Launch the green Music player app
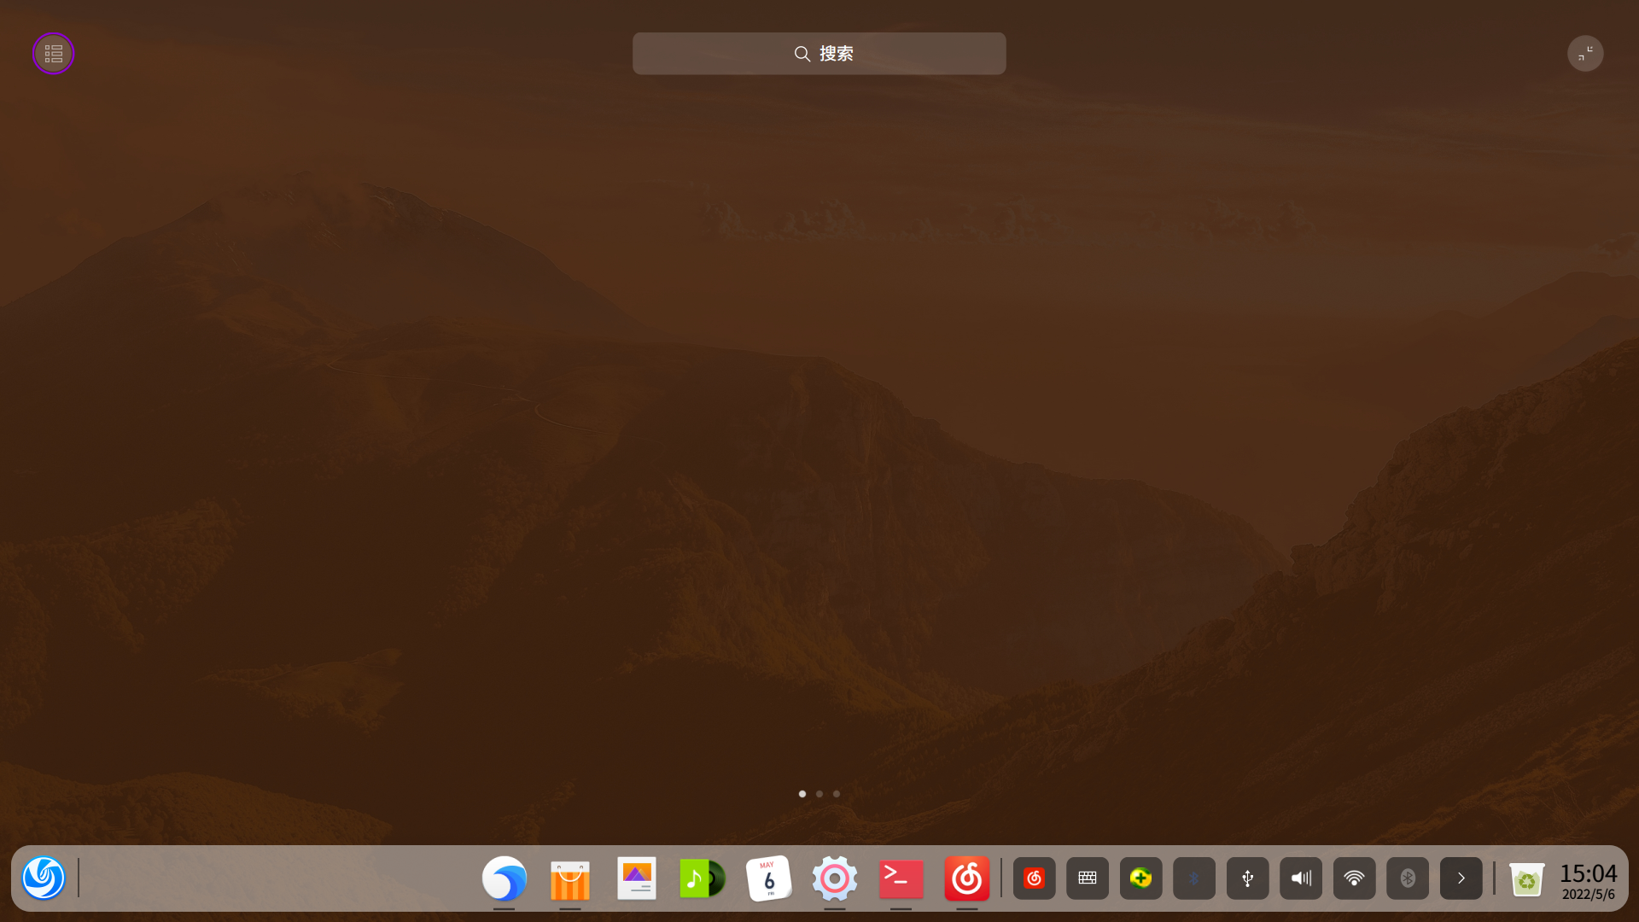The height and width of the screenshot is (922, 1639). coord(703,878)
